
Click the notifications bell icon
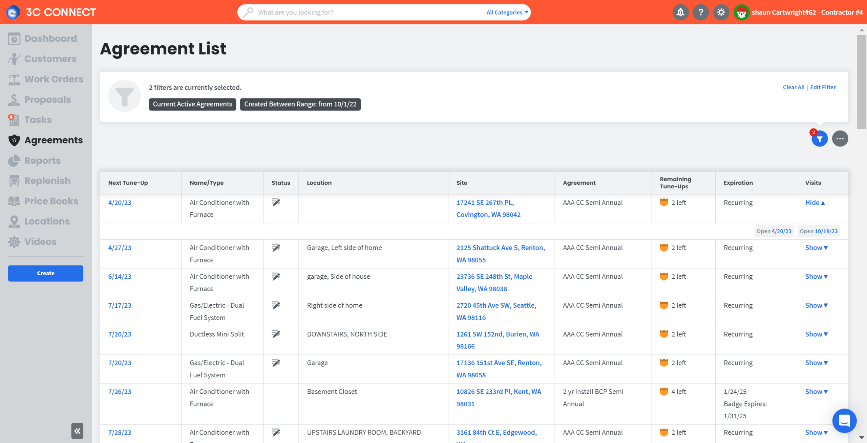[680, 13]
